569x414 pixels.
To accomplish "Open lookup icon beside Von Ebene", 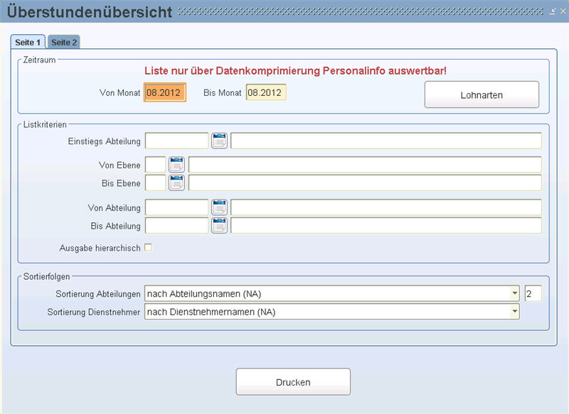I will [x=176, y=165].
